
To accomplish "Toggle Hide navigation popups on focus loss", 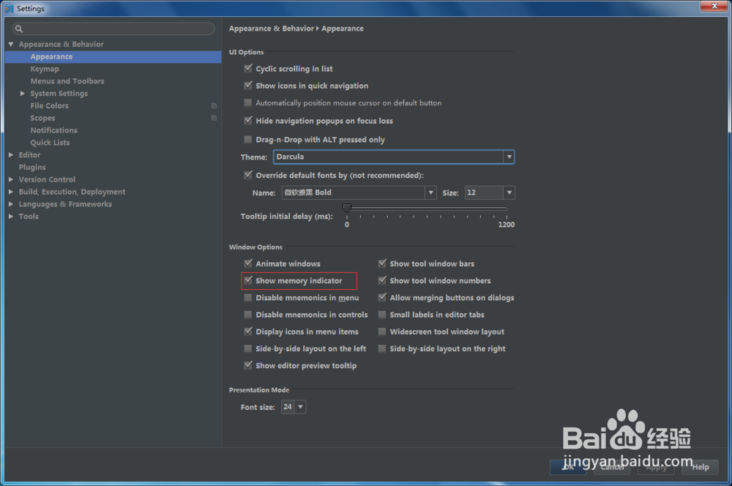I will (x=248, y=121).
